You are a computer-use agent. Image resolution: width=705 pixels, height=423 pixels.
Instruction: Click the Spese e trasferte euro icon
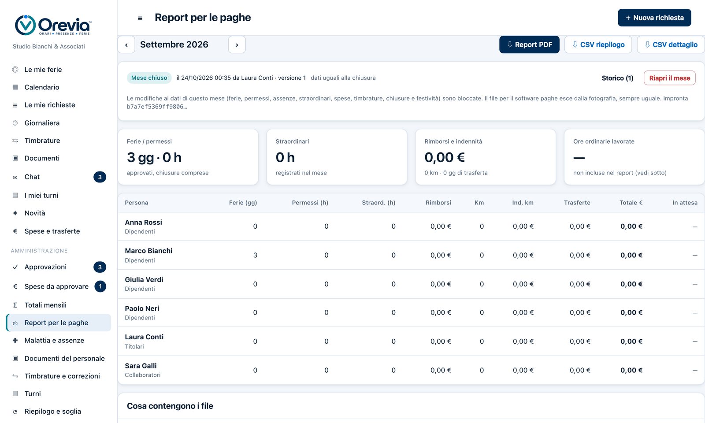click(x=15, y=231)
